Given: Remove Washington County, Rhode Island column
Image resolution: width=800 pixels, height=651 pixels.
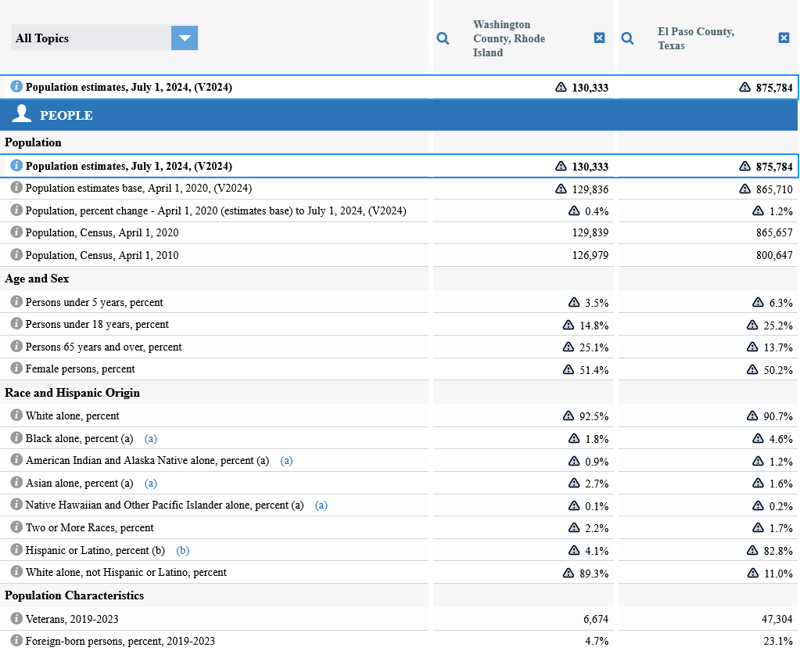Looking at the screenshot, I should pos(600,38).
